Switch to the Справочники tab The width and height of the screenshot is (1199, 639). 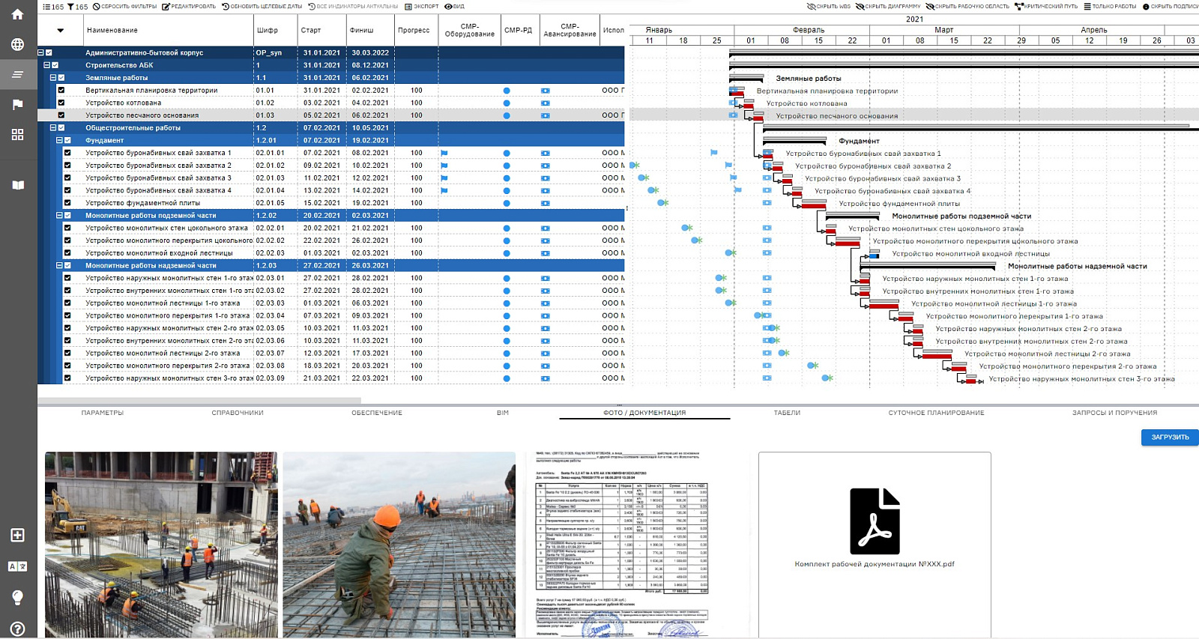click(238, 413)
